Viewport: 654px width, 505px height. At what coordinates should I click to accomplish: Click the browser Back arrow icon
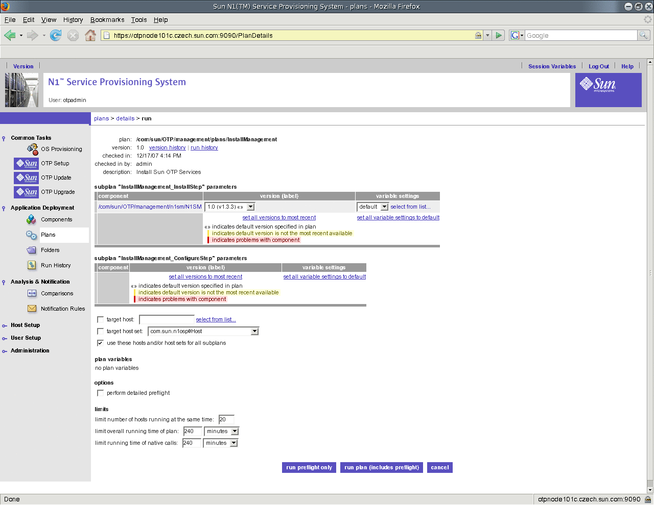pyautogui.click(x=10, y=35)
